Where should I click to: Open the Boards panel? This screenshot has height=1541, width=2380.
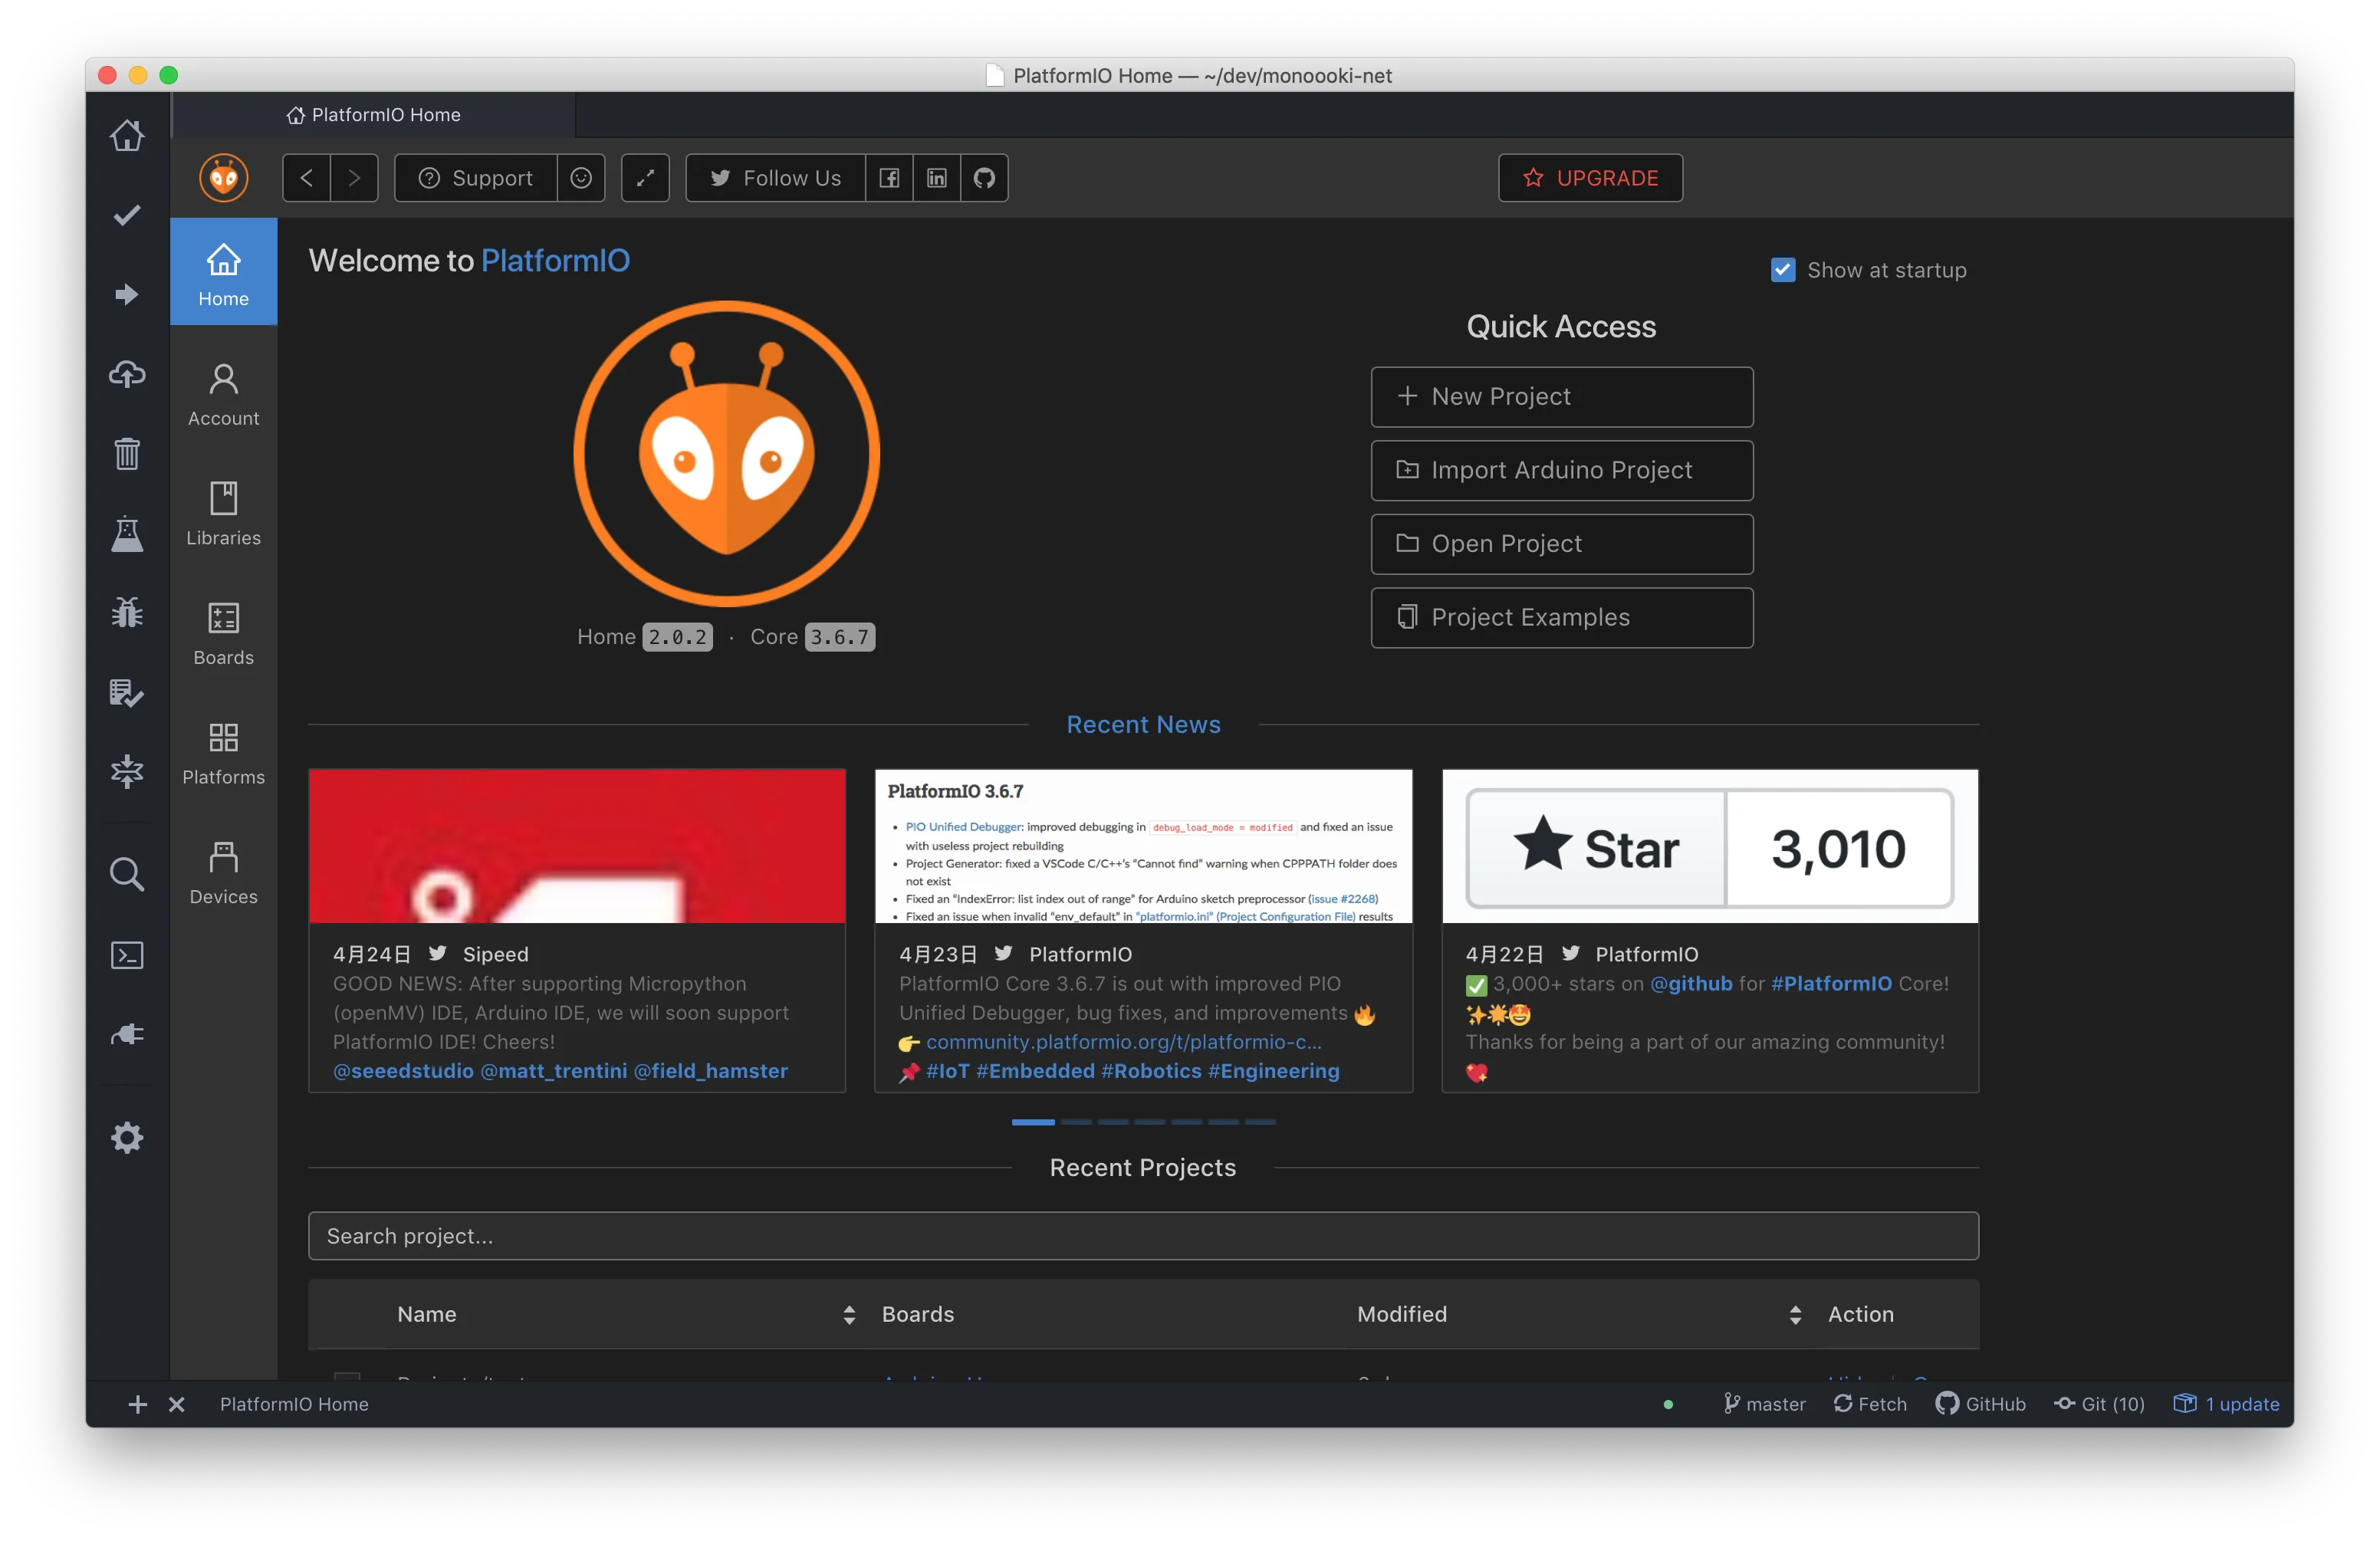pos(222,632)
